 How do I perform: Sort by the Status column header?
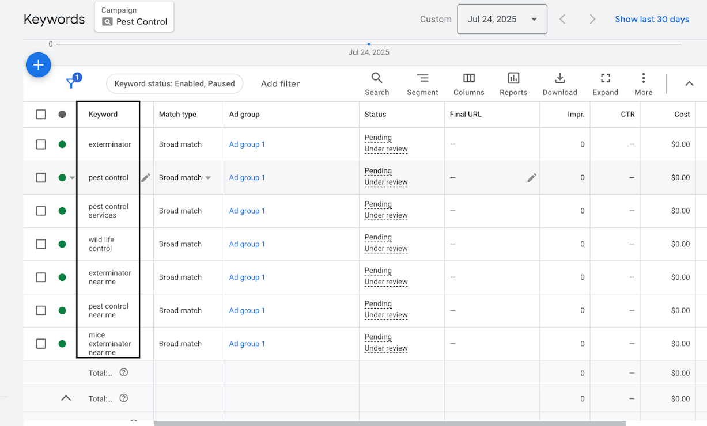pyautogui.click(x=375, y=114)
